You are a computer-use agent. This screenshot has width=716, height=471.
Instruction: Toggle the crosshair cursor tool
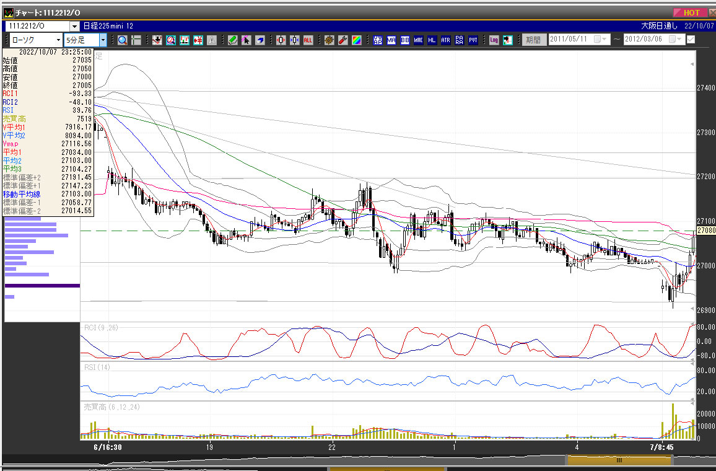pos(136,40)
